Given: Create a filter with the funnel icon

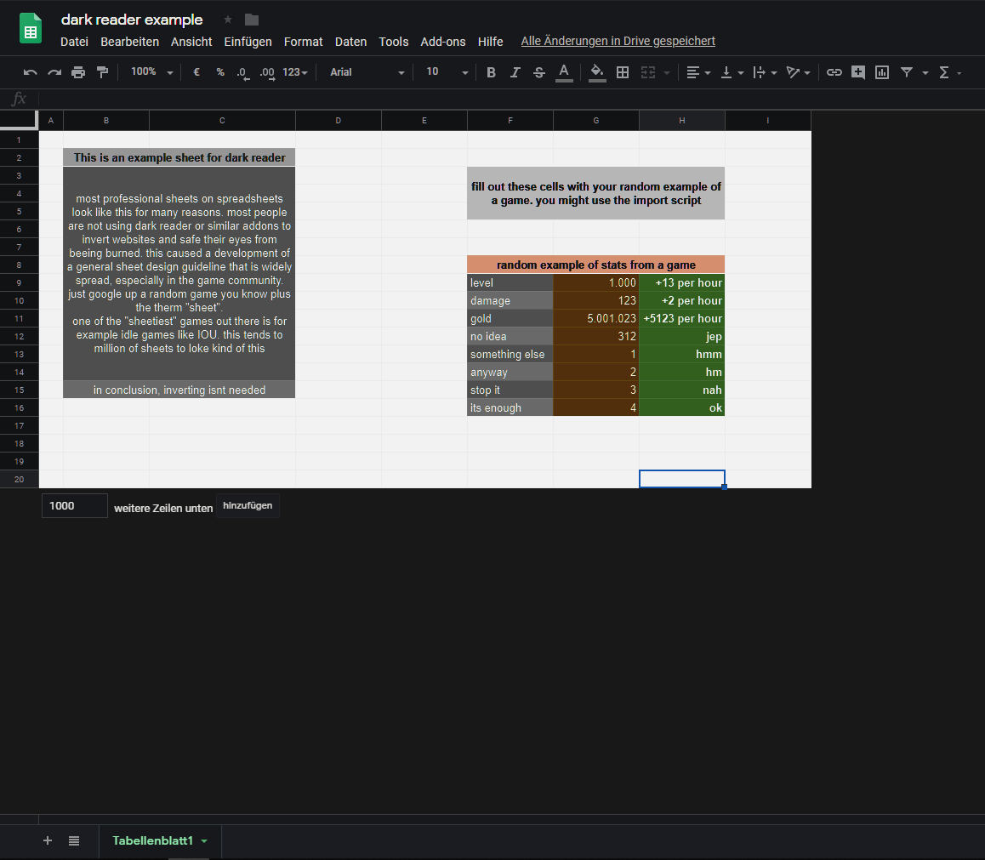Looking at the screenshot, I should (x=908, y=72).
